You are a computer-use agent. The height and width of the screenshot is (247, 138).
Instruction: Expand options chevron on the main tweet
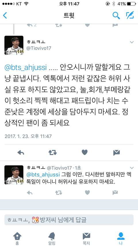coord(132,42)
